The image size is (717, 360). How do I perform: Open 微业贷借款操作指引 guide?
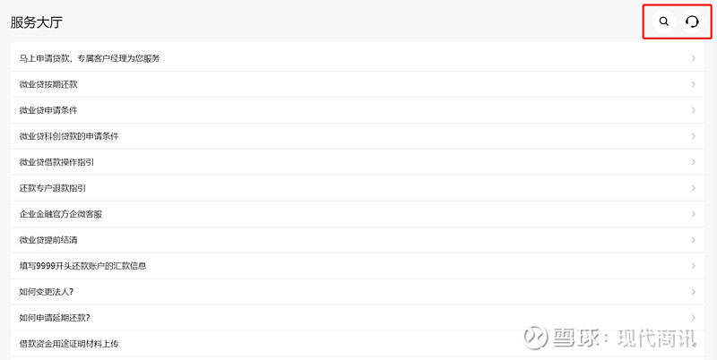357,162
